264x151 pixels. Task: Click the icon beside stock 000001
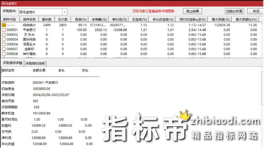(4, 30)
